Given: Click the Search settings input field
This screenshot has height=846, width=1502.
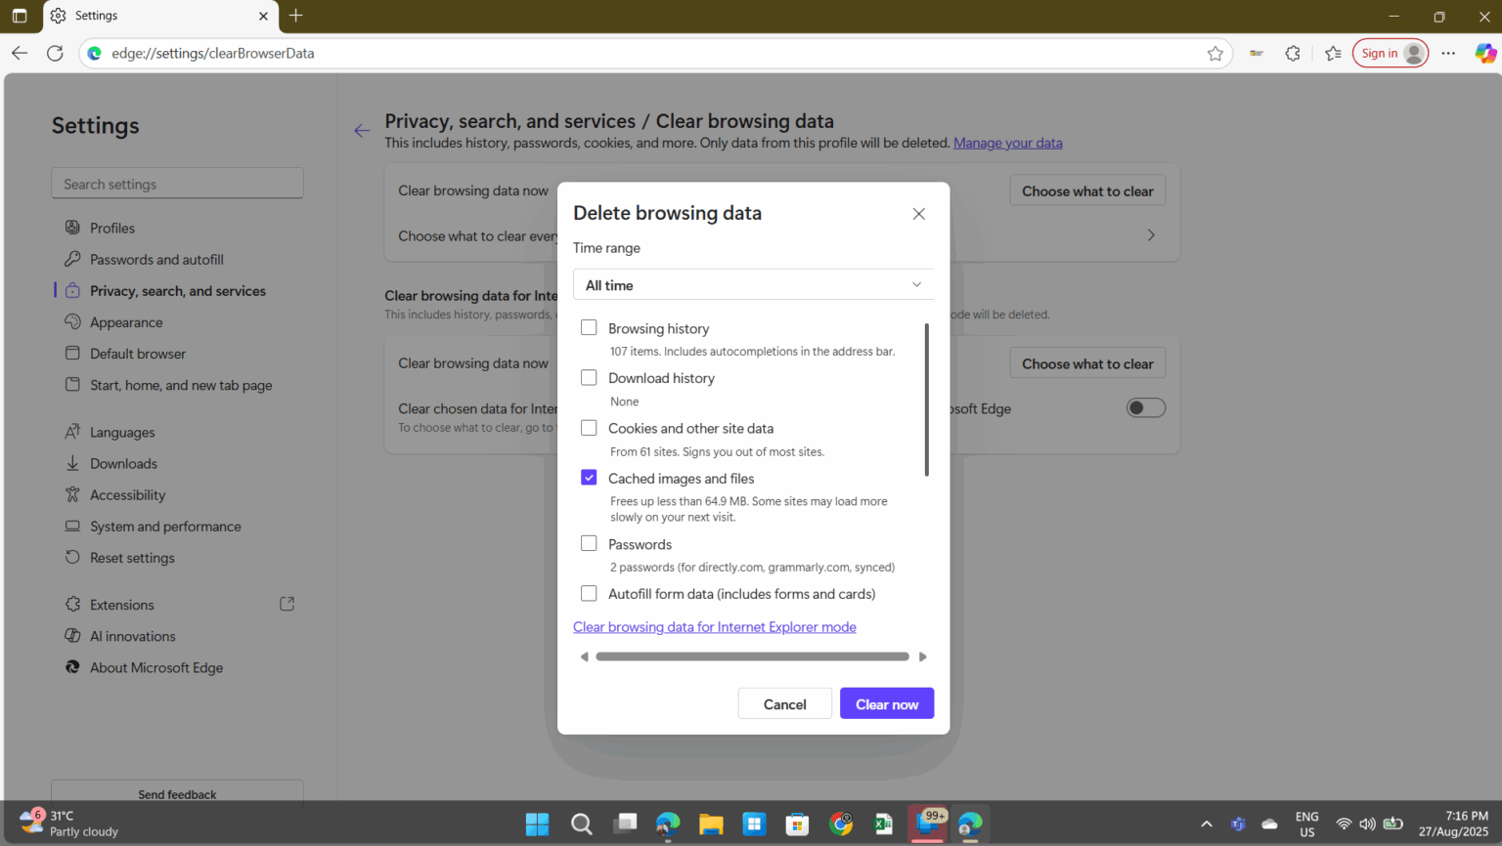Looking at the screenshot, I should click(x=177, y=183).
